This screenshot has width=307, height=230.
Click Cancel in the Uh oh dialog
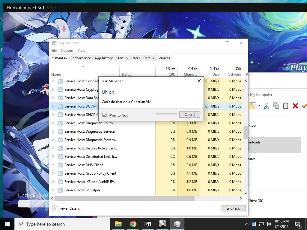(189, 115)
